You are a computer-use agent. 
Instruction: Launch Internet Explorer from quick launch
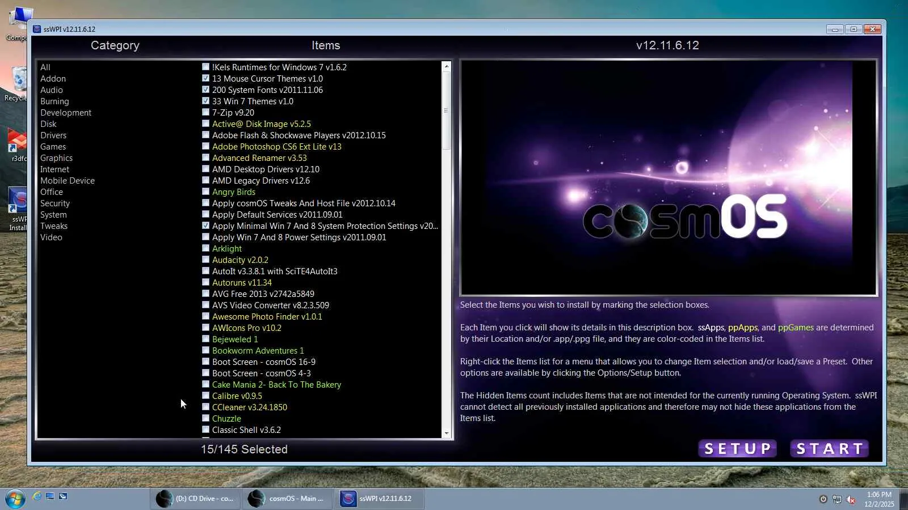[37, 496]
